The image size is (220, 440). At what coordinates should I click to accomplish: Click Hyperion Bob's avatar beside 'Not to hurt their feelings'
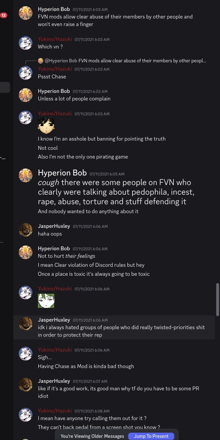(x=26, y=252)
